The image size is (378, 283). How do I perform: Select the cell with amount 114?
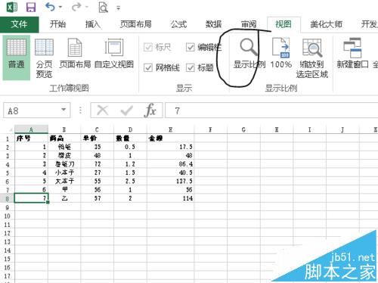[171, 198]
